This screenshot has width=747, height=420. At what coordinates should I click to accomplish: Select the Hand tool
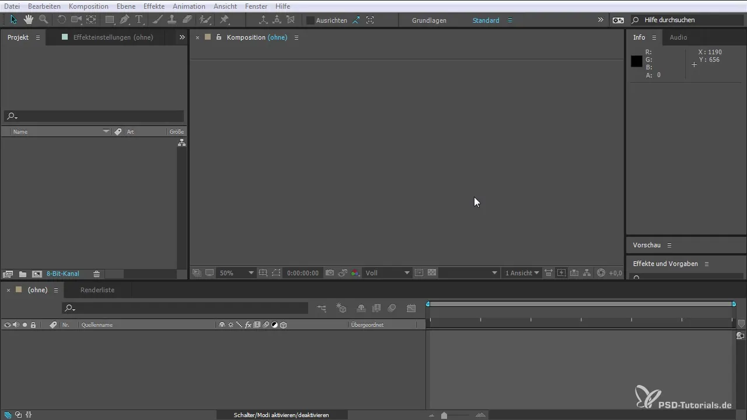[x=29, y=20]
